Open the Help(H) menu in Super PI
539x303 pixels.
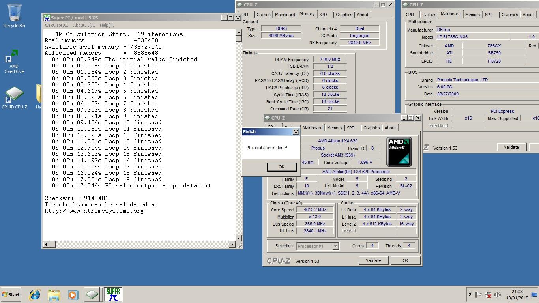(107, 25)
